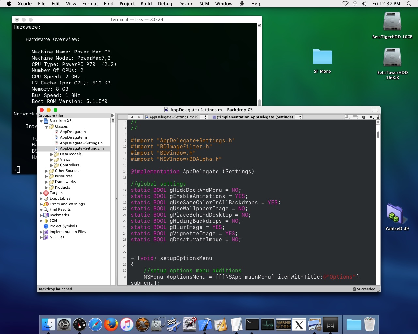This screenshot has width=418, height=334.
Task: Click the Succeeded build status
Action: point(364,289)
